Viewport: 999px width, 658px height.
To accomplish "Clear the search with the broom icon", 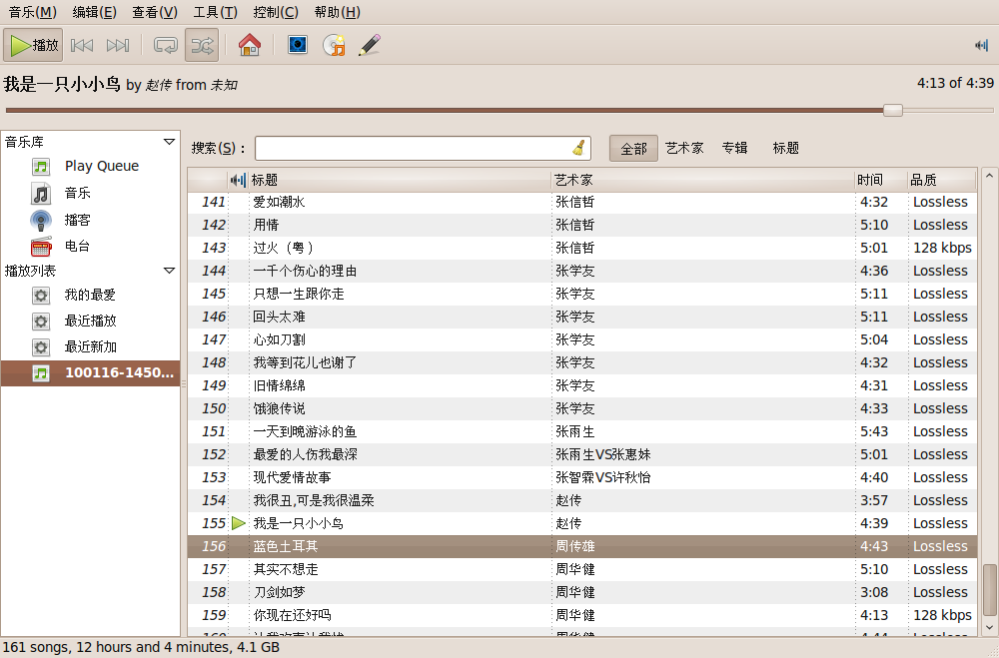I will (579, 149).
